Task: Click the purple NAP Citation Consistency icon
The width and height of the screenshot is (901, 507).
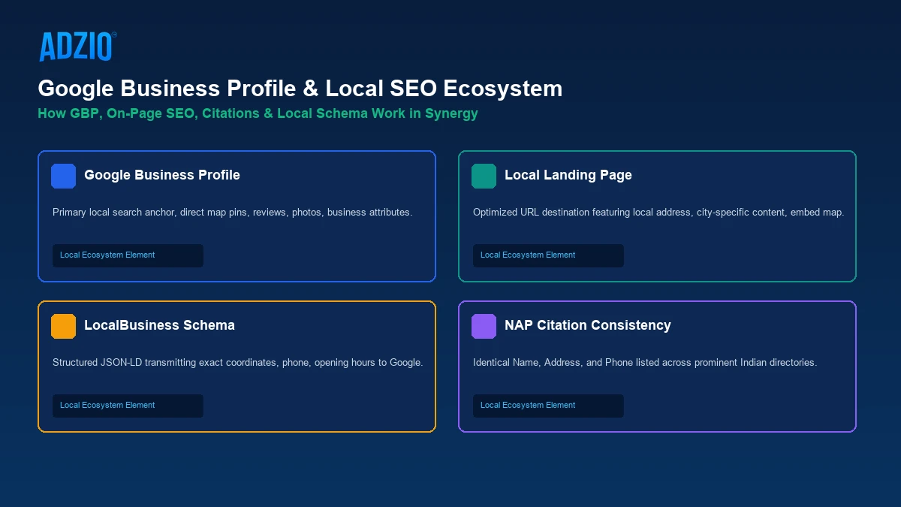Action: [x=484, y=326]
